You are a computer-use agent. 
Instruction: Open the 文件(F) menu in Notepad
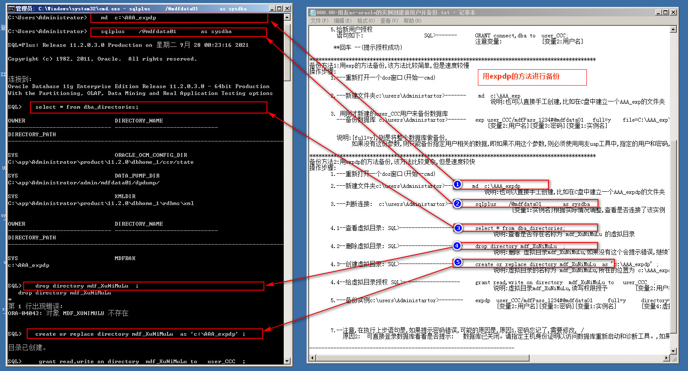319,21
